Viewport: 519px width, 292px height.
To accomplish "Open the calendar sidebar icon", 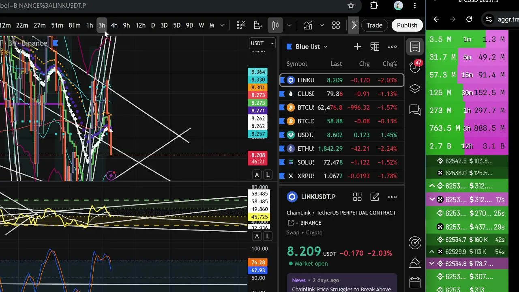I will 415,283.
